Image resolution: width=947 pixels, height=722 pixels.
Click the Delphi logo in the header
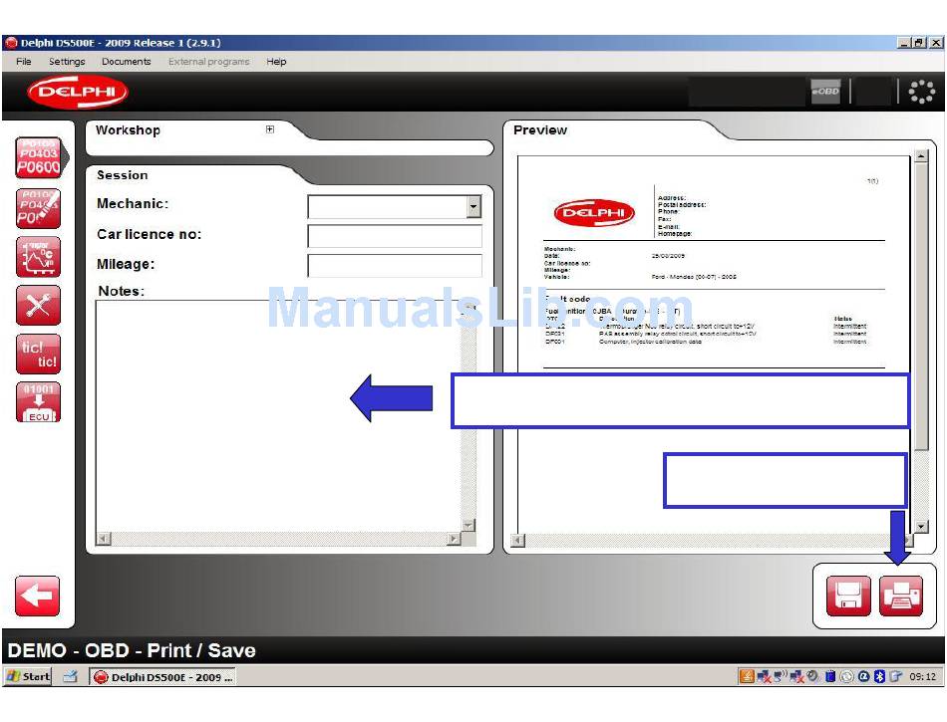[x=78, y=91]
